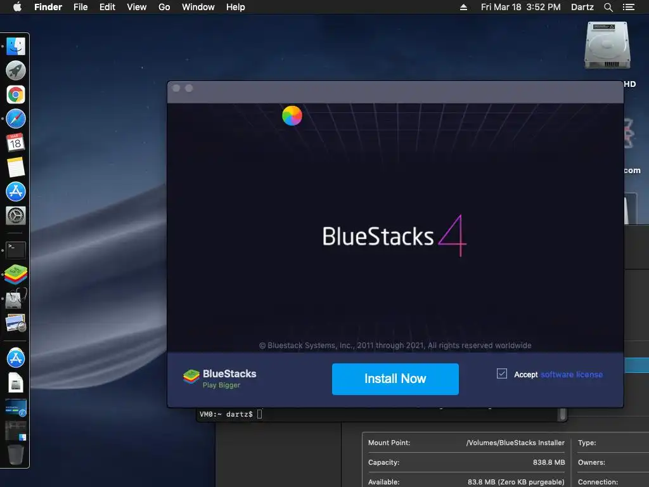Open Terminal icon in the dock
The image size is (649, 487).
tap(16, 250)
